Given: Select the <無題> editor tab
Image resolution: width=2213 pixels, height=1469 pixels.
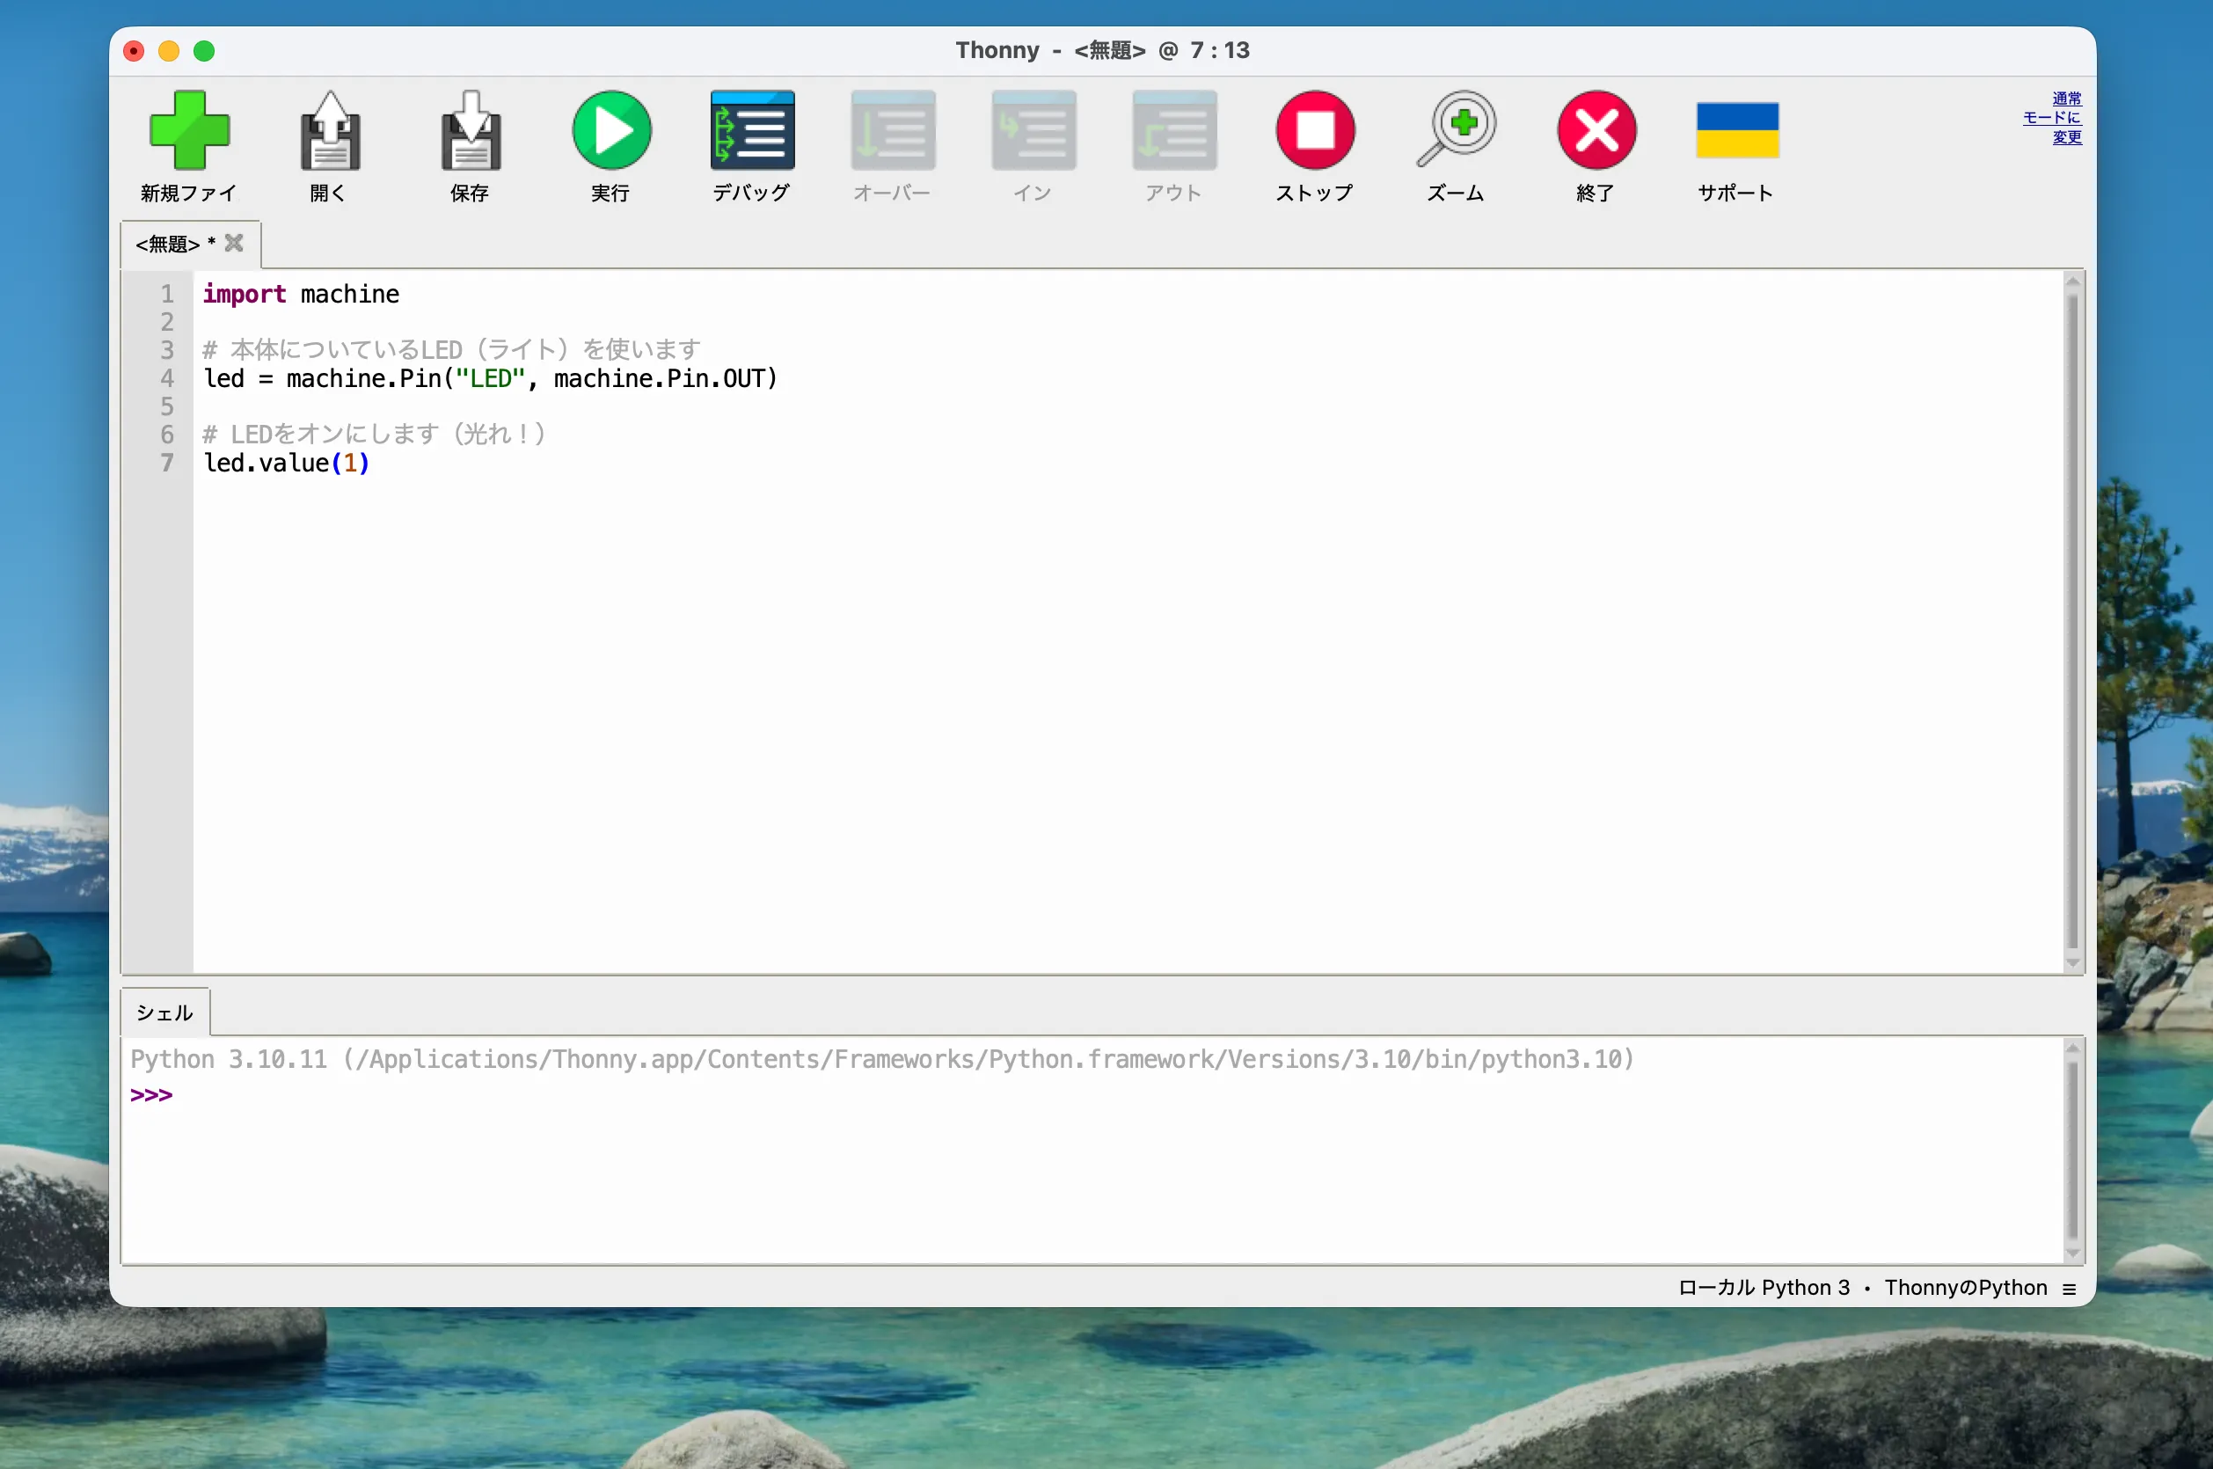Looking at the screenshot, I should [169, 245].
